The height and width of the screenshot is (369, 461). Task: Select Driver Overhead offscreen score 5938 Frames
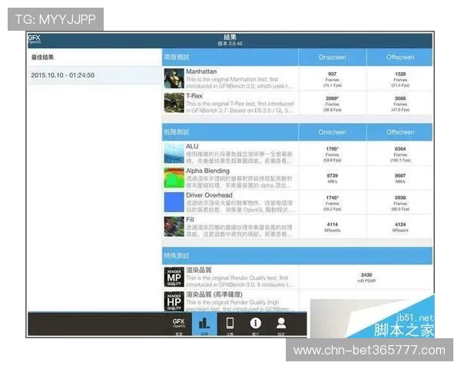(400, 203)
